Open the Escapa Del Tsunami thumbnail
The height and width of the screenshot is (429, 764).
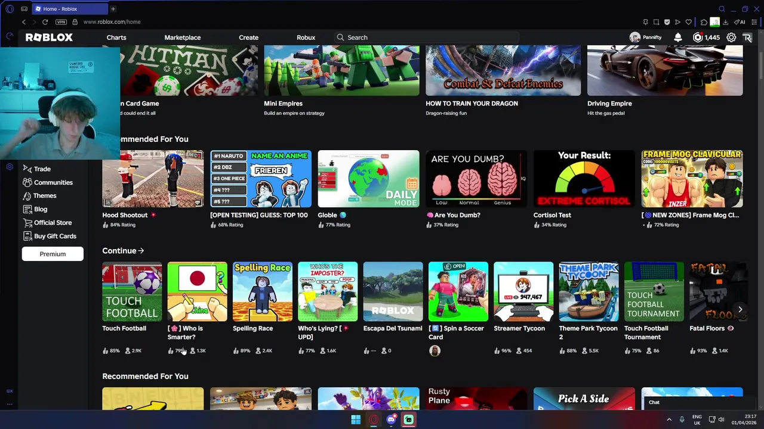tap(393, 291)
